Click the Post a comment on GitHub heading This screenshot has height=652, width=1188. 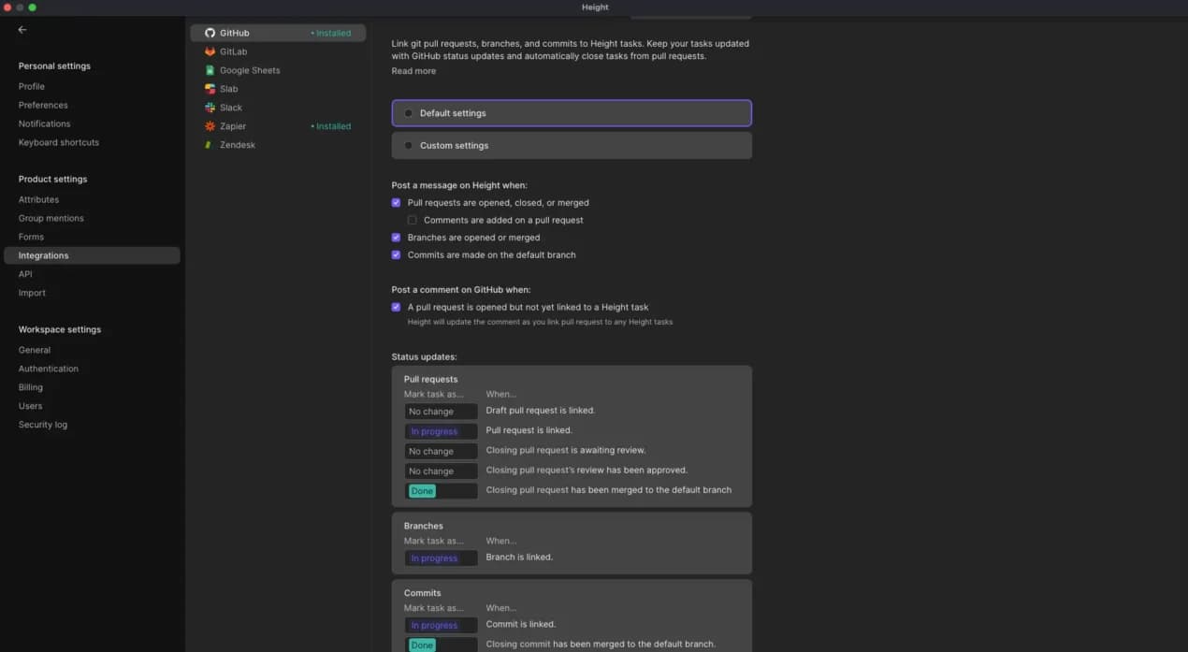click(461, 290)
